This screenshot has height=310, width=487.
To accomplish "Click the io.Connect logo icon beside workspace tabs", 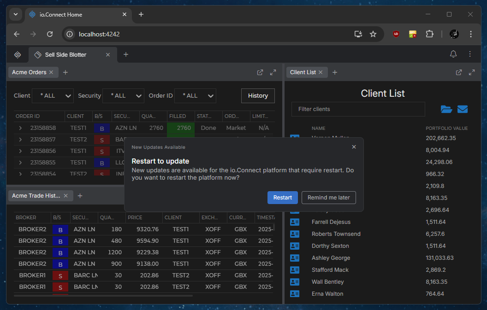I will click(x=18, y=55).
